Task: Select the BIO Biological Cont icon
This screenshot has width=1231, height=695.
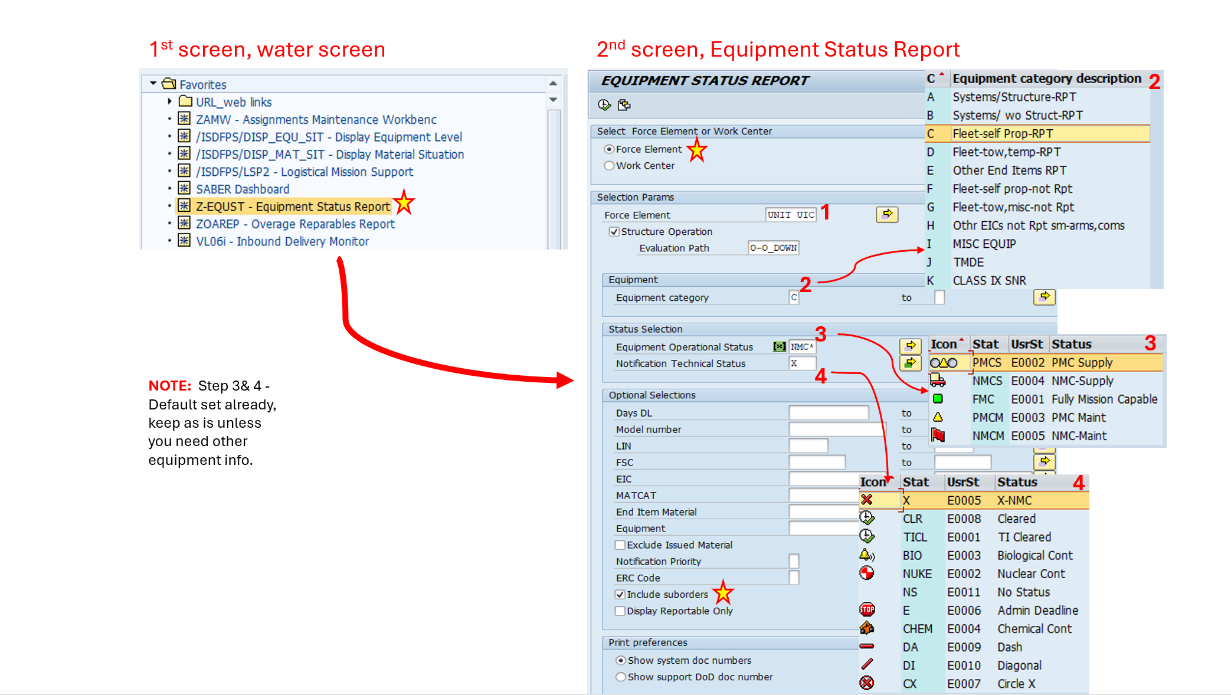Action: pos(867,555)
